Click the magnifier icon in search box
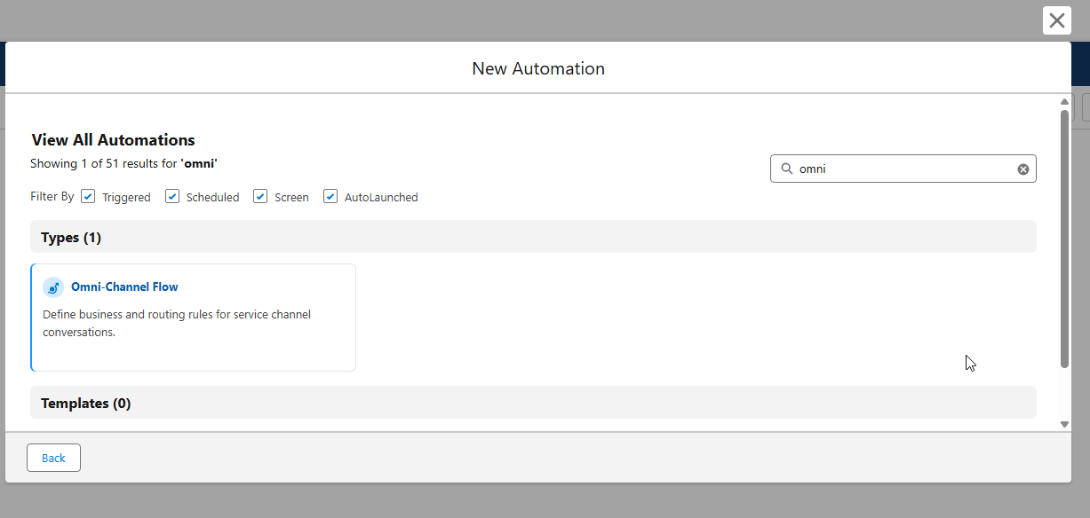 pos(786,169)
